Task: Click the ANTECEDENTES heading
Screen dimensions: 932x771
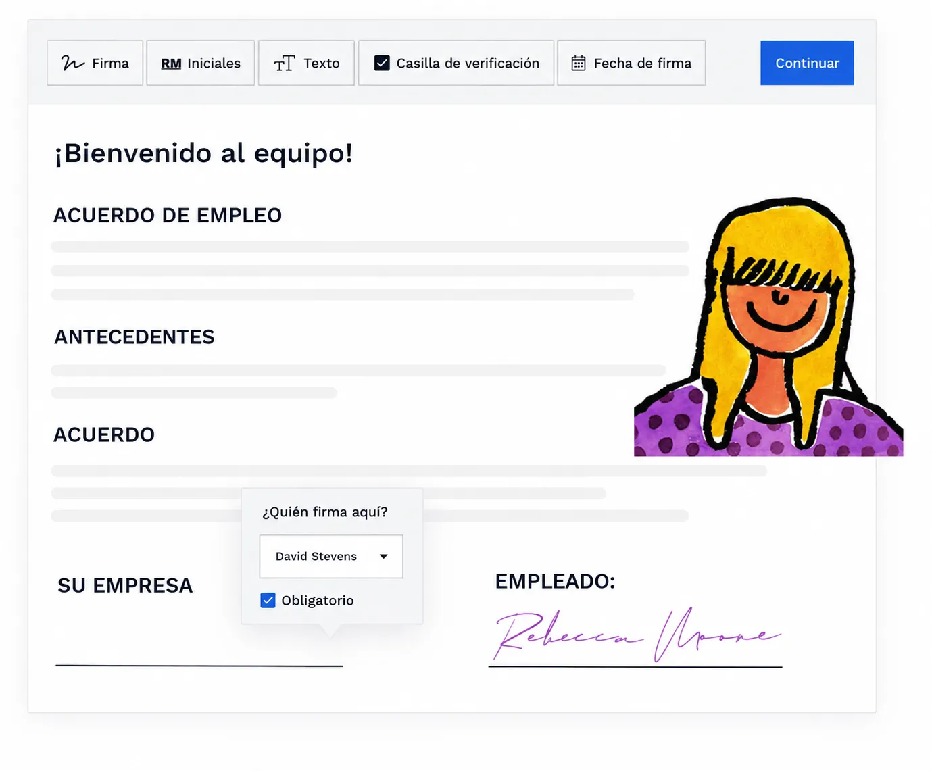Action: pos(134,337)
